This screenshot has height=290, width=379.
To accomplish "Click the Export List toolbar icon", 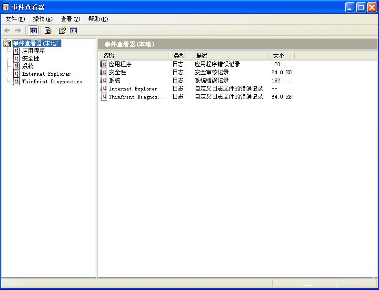I will pyautogui.click(x=48, y=30).
